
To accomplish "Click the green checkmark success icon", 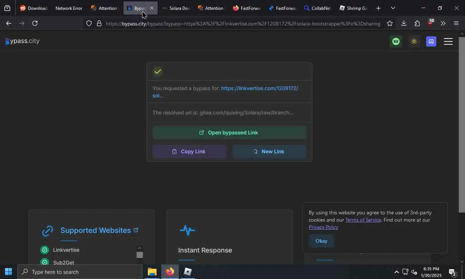I will [158, 72].
